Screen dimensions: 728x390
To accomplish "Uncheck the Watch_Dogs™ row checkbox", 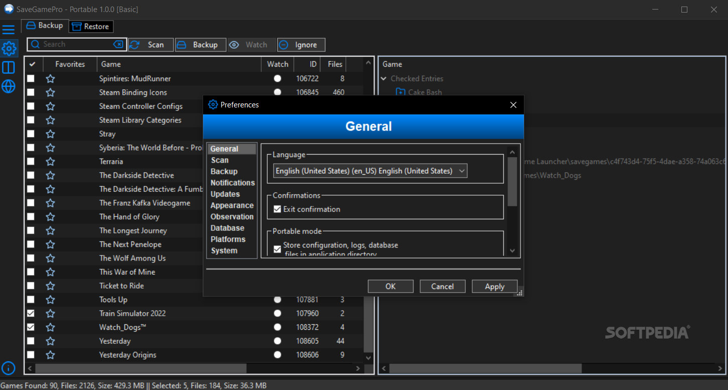I will [x=31, y=327].
